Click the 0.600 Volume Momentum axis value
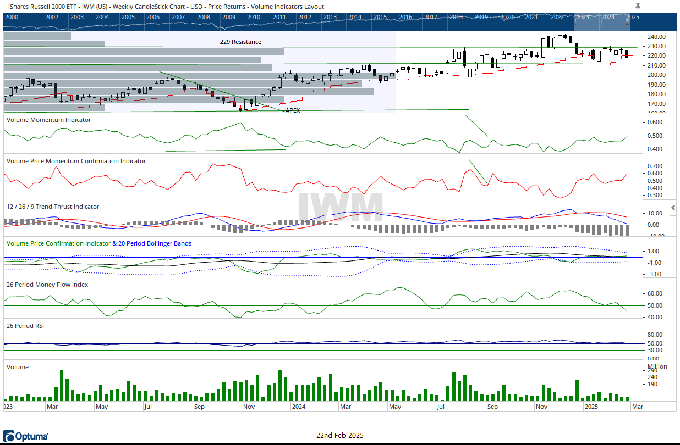680x445 pixels. tap(655, 122)
